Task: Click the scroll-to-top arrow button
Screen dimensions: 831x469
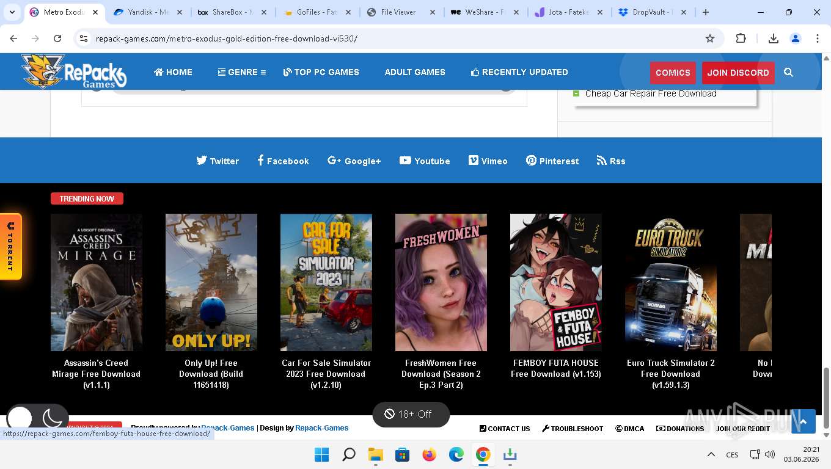Action: 804,421
